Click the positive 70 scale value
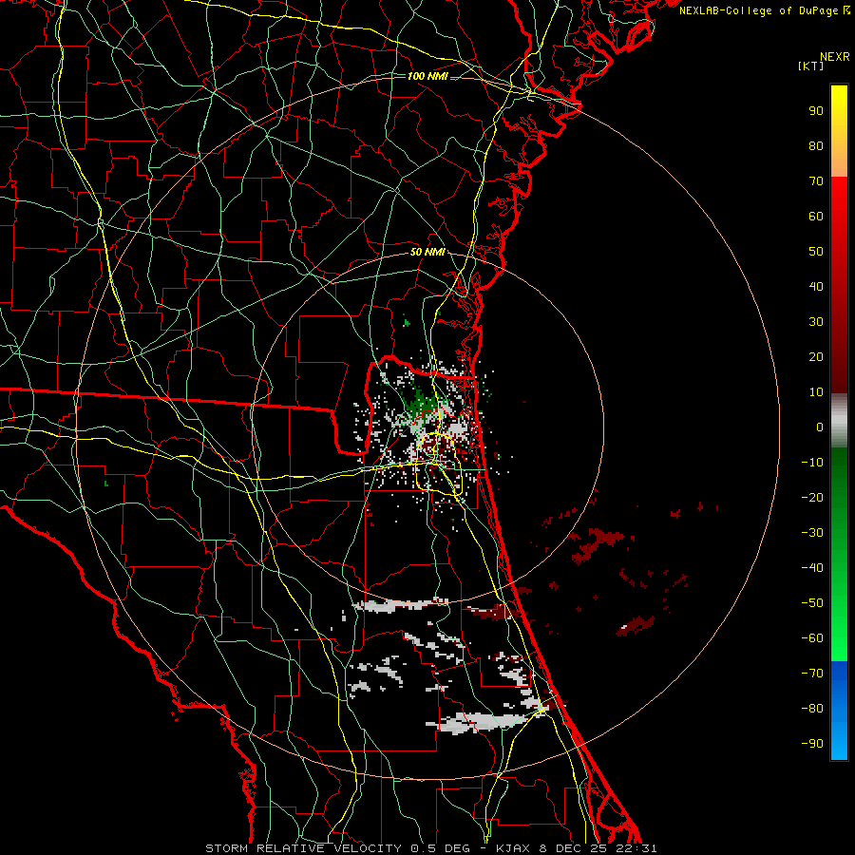The height and width of the screenshot is (855, 855). tap(816, 181)
